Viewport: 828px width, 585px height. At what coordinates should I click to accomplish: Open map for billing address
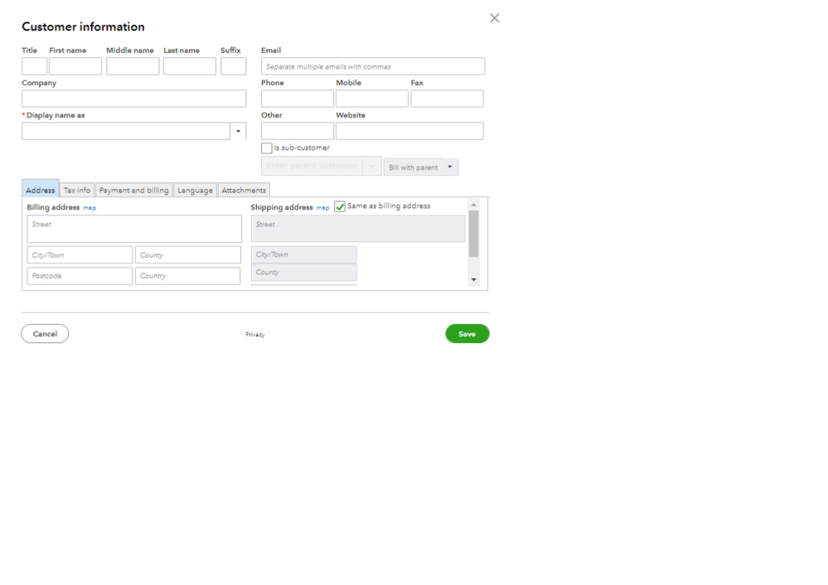89,207
